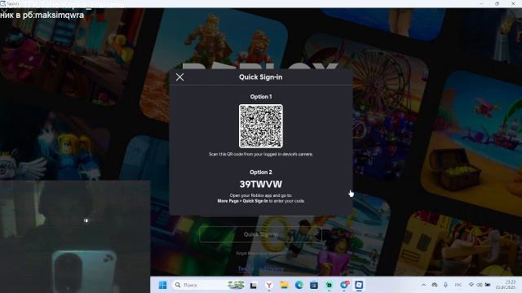The height and width of the screenshot is (293, 522).
Task: Close the Quick Sign-in dialog
Action: click(x=179, y=77)
